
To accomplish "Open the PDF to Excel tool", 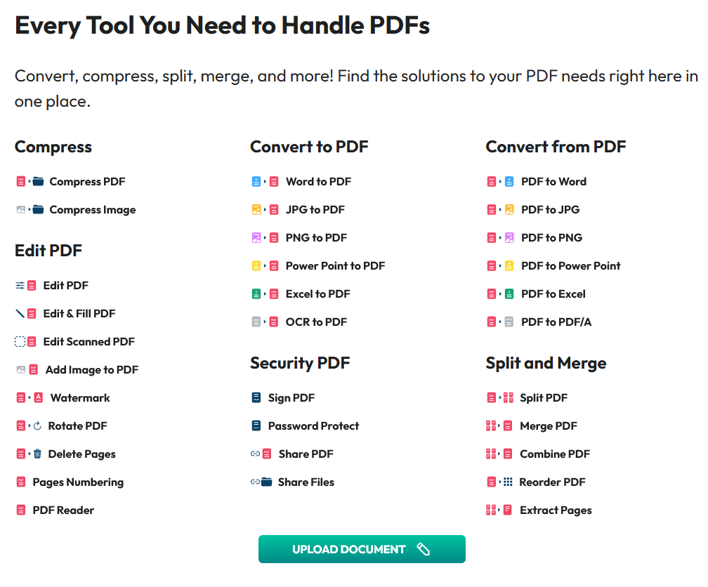I will point(553,293).
